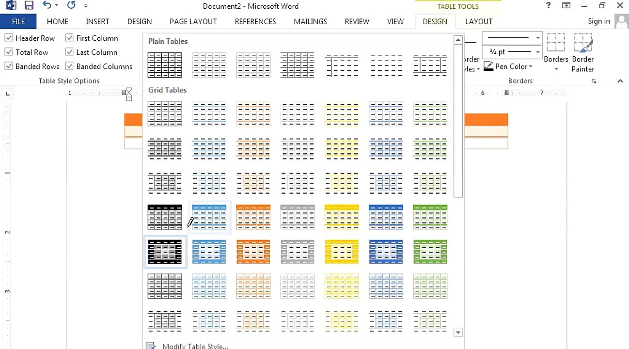Open the Table Tools LAYOUT tab
Screen dimensions: 629x349
[x=478, y=21]
